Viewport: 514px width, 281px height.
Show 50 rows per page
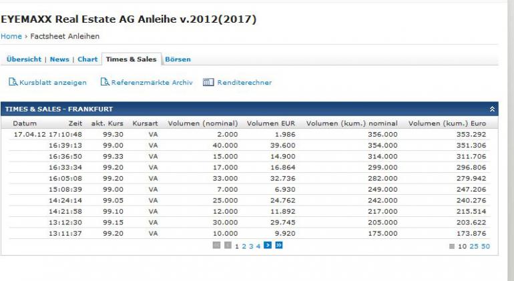(485, 246)
